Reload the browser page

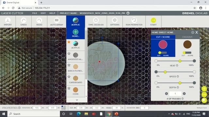point(13,8)
